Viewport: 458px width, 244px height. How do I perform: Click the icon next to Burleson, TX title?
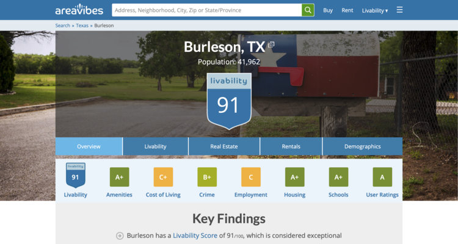pyautogui.click(x=271, y=45)
